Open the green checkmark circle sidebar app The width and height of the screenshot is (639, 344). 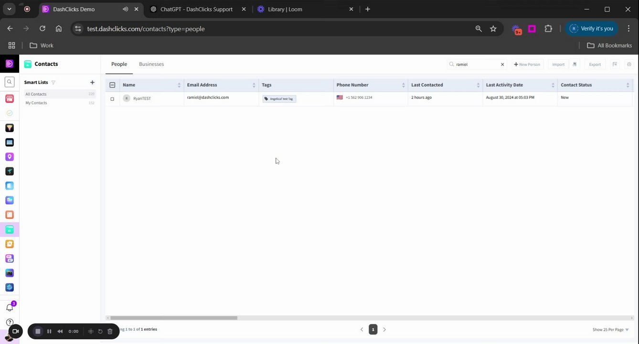tap(10, 113)
